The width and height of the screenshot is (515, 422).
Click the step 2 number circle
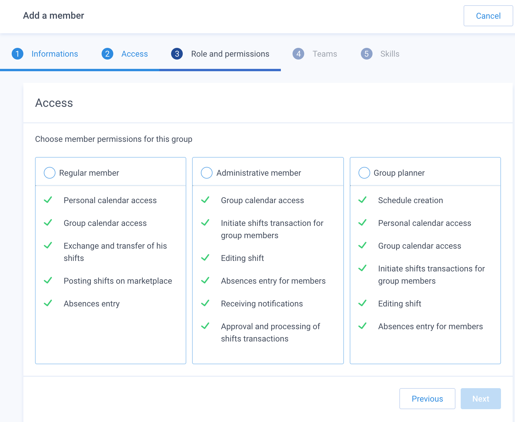(107, 54)
